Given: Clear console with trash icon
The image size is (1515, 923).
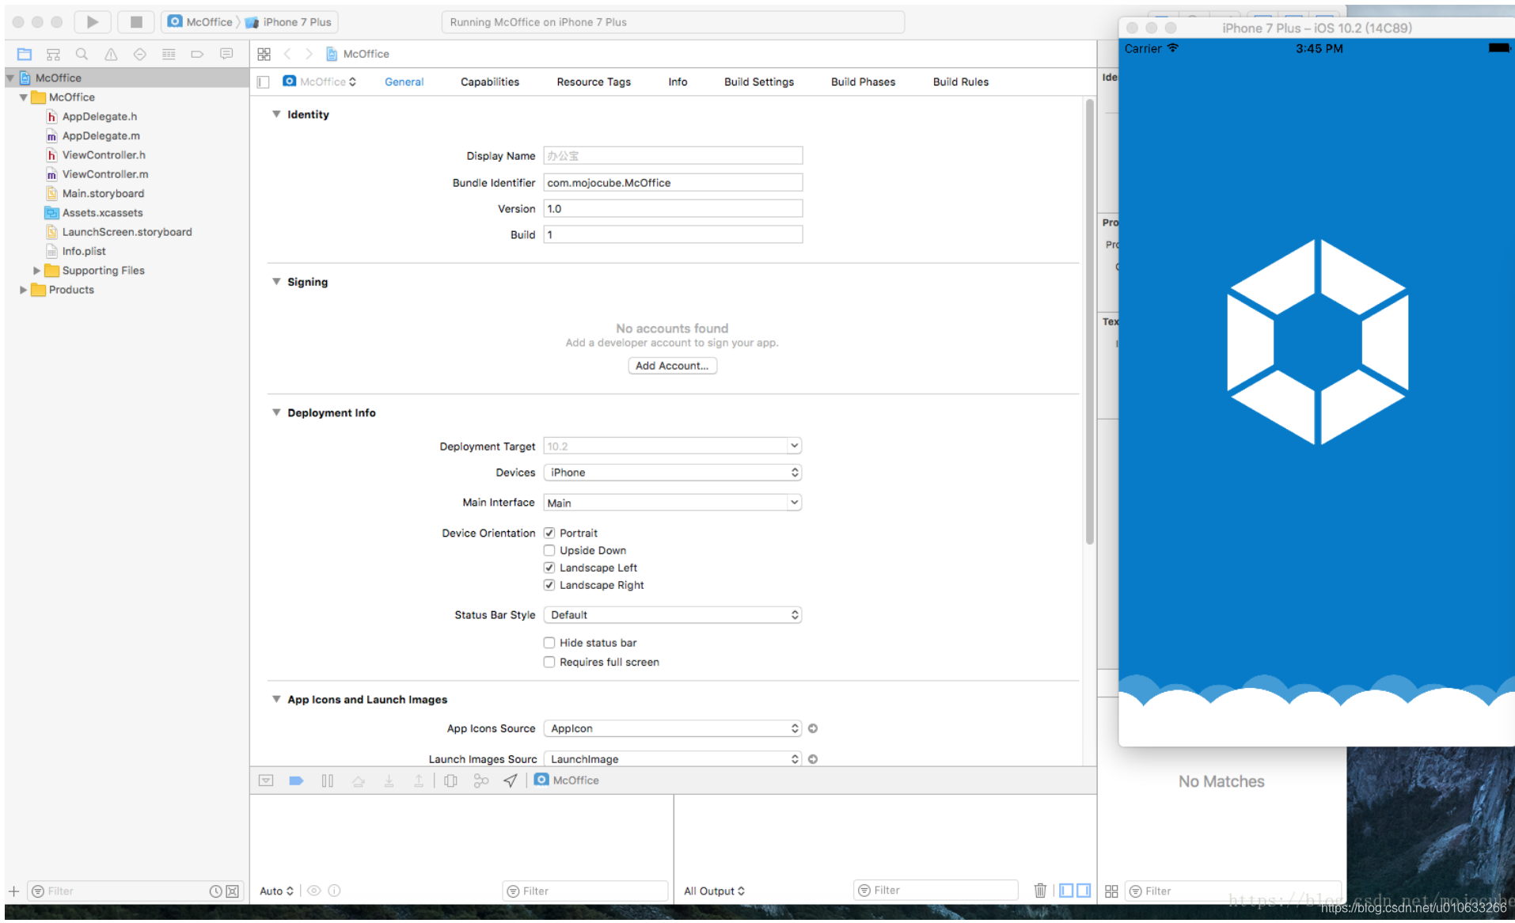Looking at the screenshot, I should 1040,891.
